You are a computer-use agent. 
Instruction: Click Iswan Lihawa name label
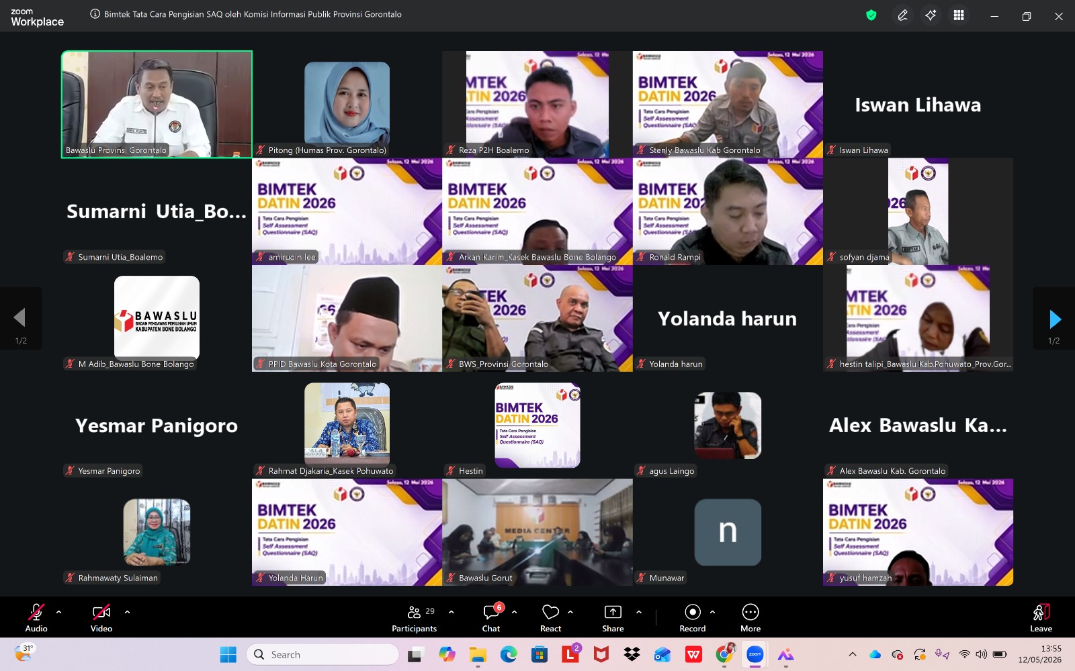[863, 150]
